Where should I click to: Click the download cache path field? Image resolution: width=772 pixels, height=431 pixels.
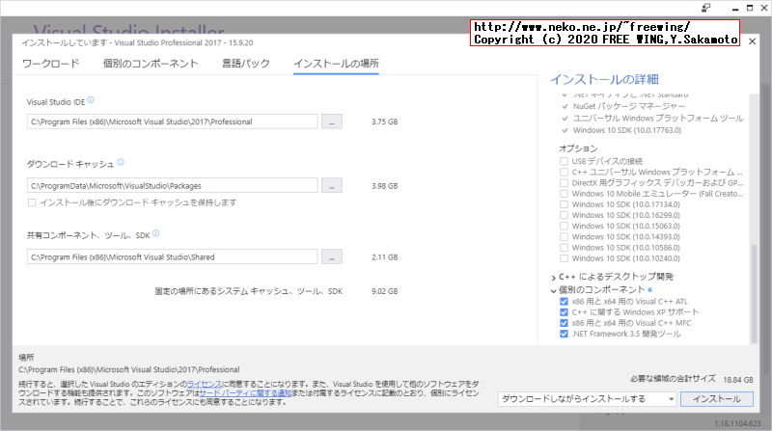pyautogui.click(x=173, y=185)
